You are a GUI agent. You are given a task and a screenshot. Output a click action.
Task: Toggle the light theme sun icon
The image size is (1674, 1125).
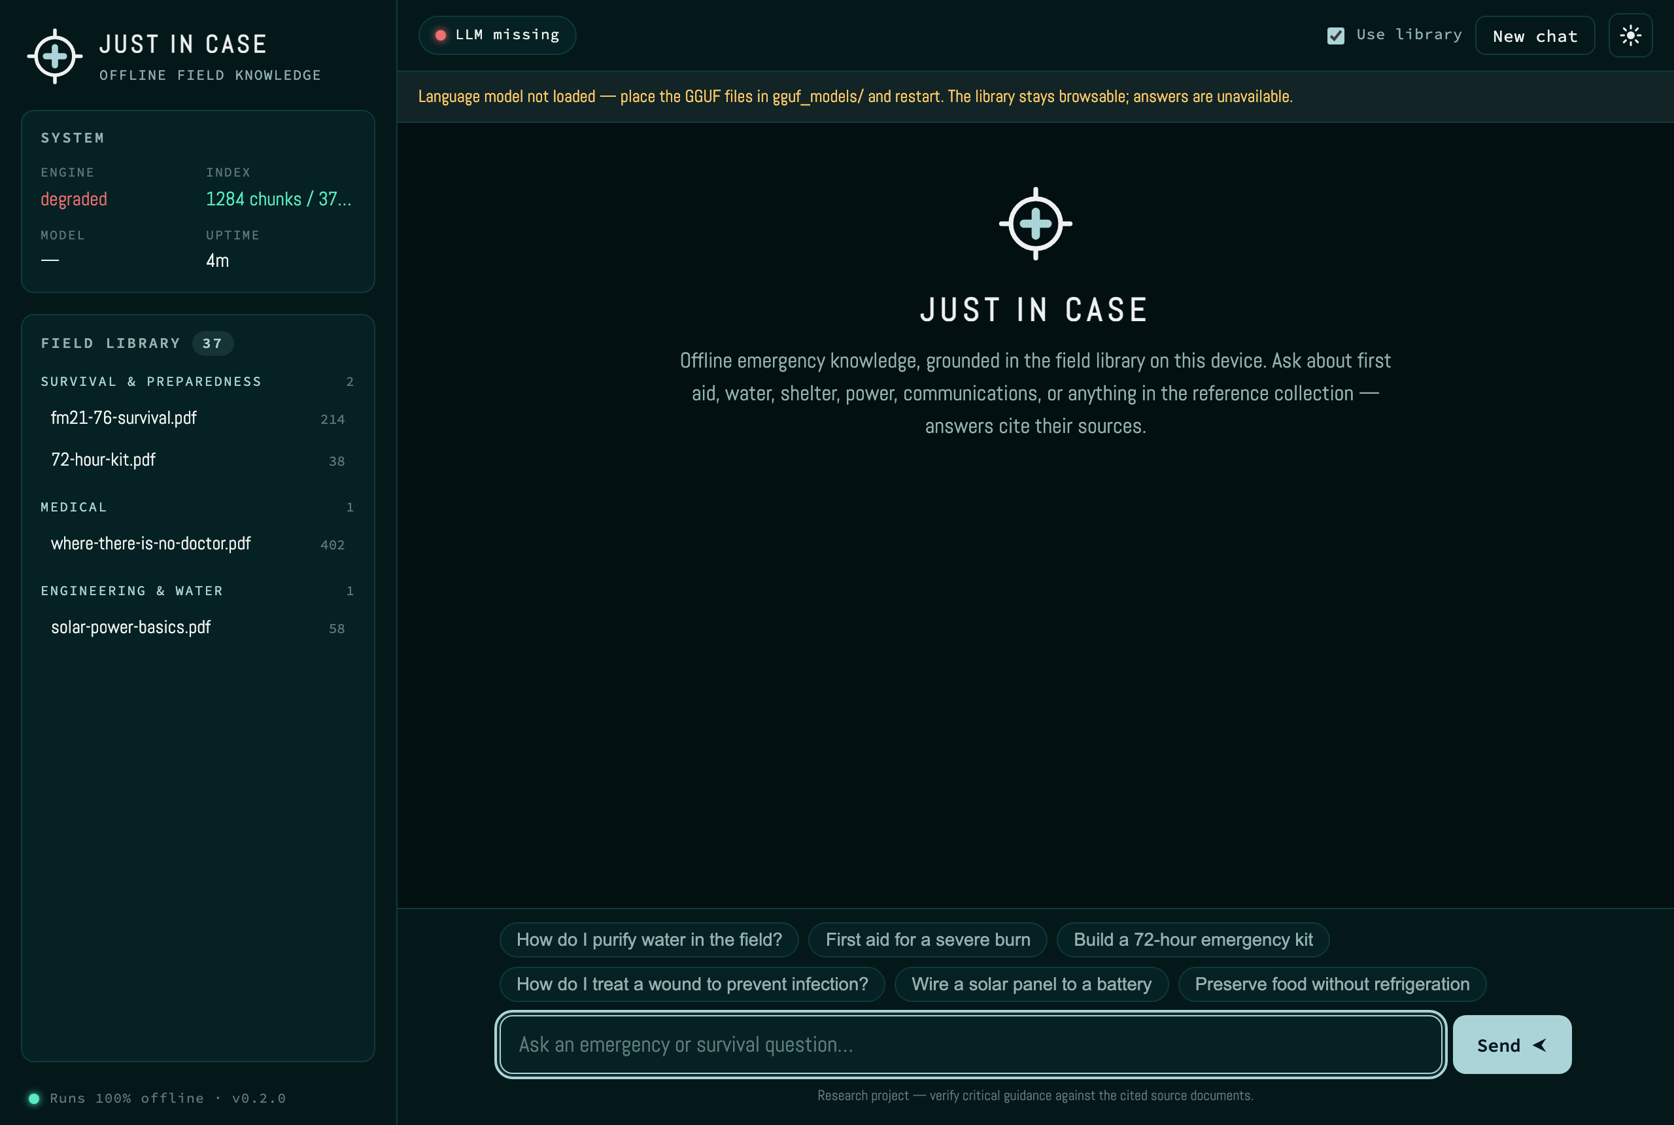click(x=1630, y=35)
